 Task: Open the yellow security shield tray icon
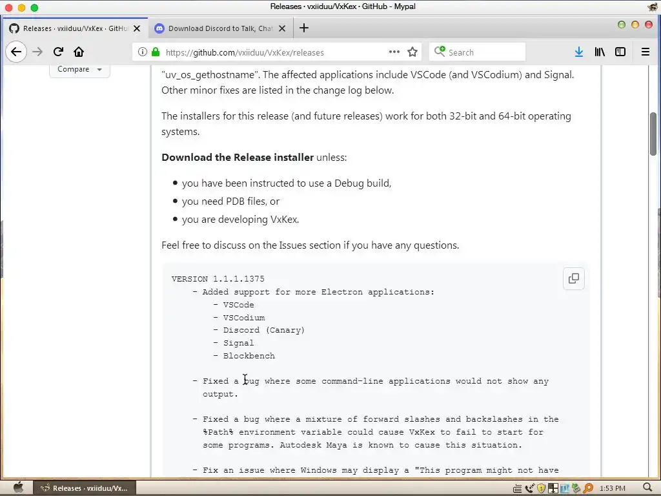(x=541, y=488)
